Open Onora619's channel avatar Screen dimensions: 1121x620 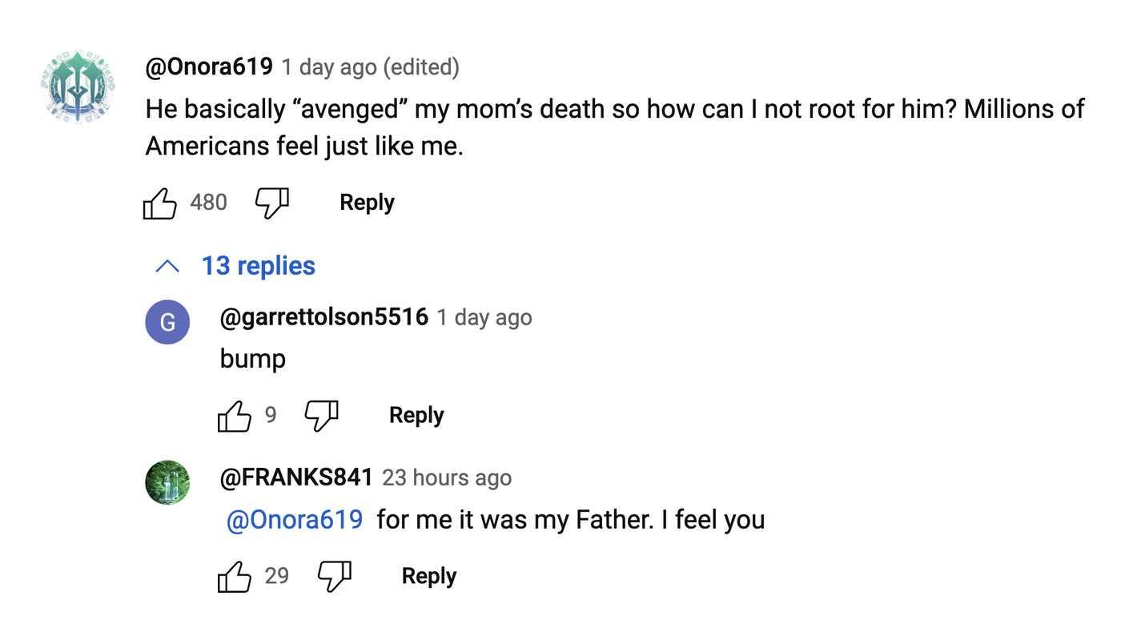click(78, 87)
